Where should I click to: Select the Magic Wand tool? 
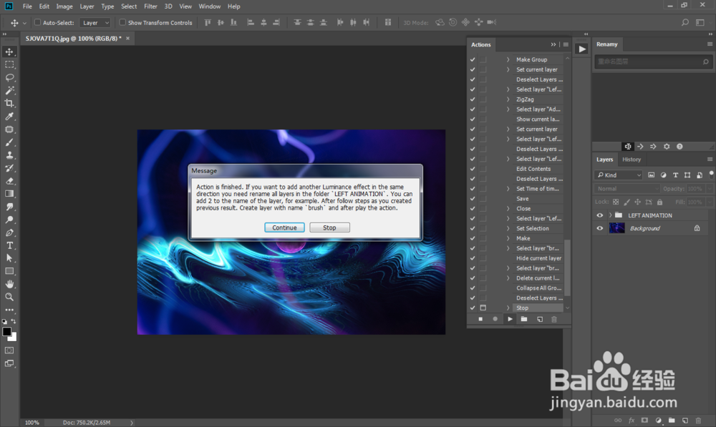pos(9,90)
